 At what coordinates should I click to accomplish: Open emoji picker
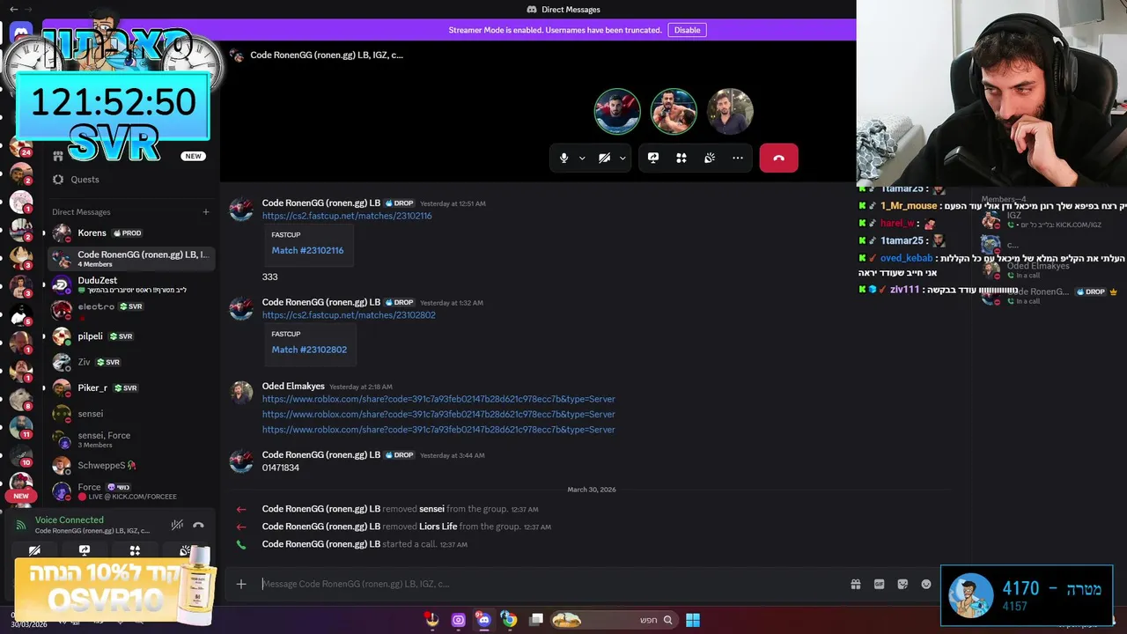(926, 584)
